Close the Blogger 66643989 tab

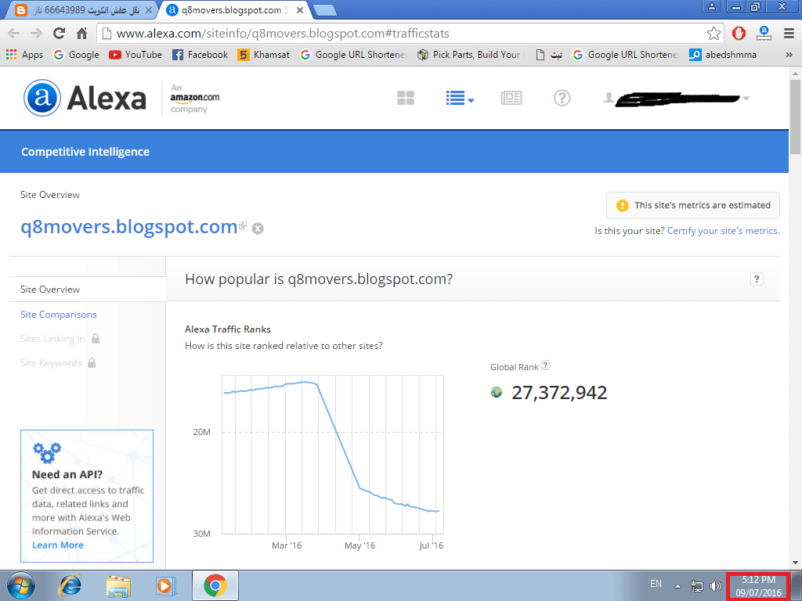(148, 9)
